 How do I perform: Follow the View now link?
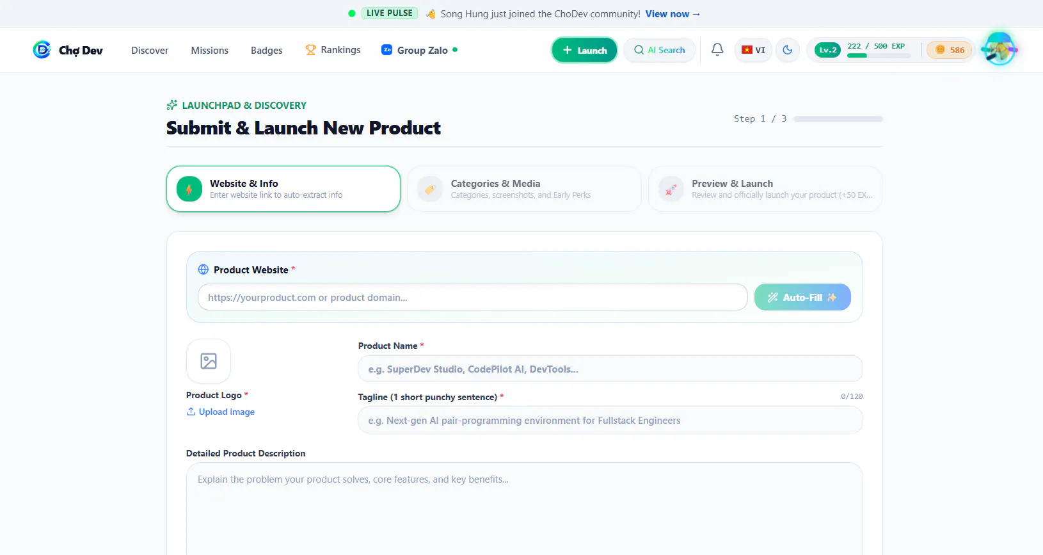click(673, 13)
